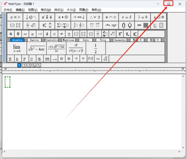
Task: Insert partial derivative symbol from small bar
Action: point(47,34)
